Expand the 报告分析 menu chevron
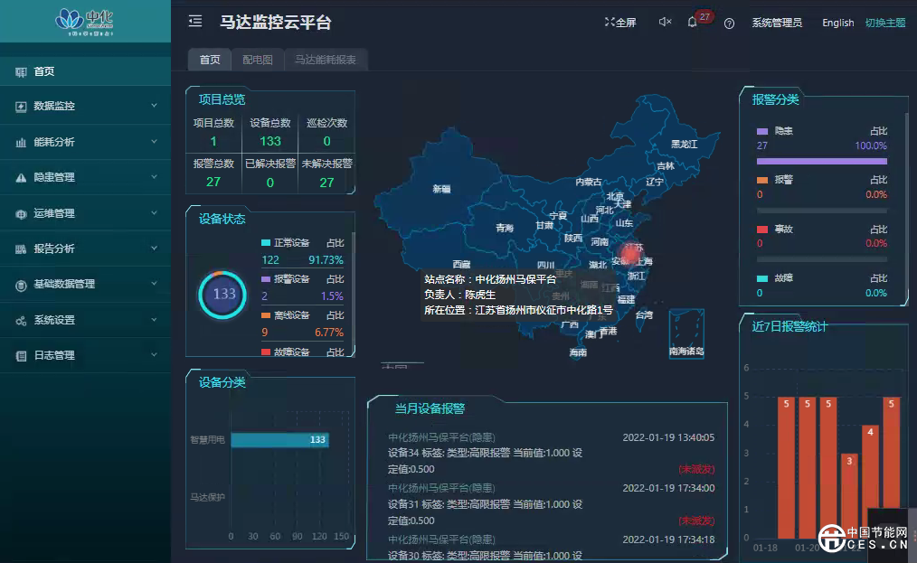The height and width of the screenshot is (563, 917). click(155, 248)
